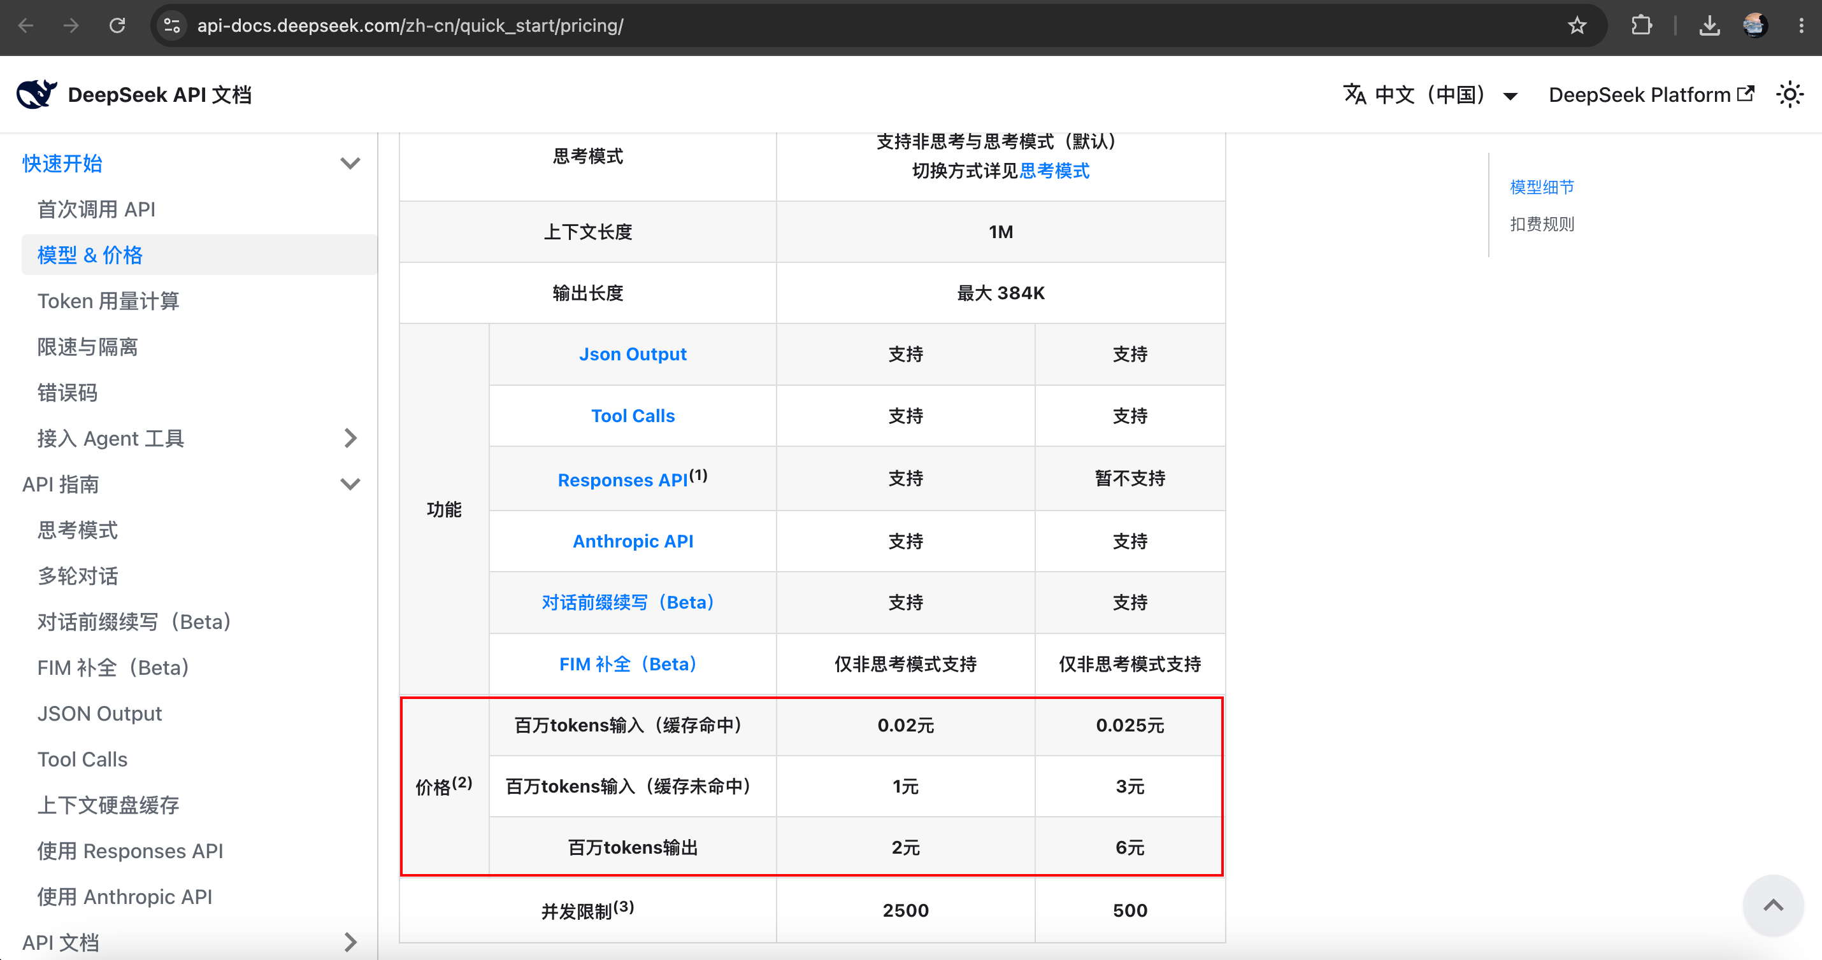This screenshot has width=1822, height=960.
Task: Open JSON Output sidebar page
Action: [100, 713]
